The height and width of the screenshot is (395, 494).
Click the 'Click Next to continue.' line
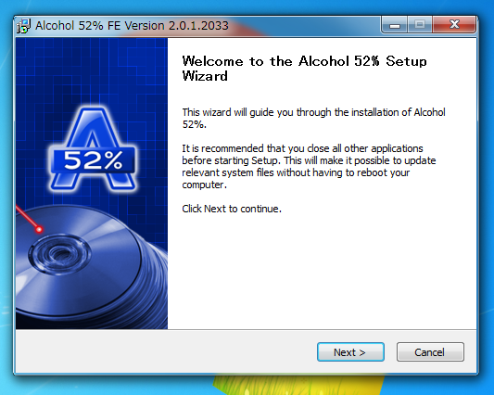(232, 209)
